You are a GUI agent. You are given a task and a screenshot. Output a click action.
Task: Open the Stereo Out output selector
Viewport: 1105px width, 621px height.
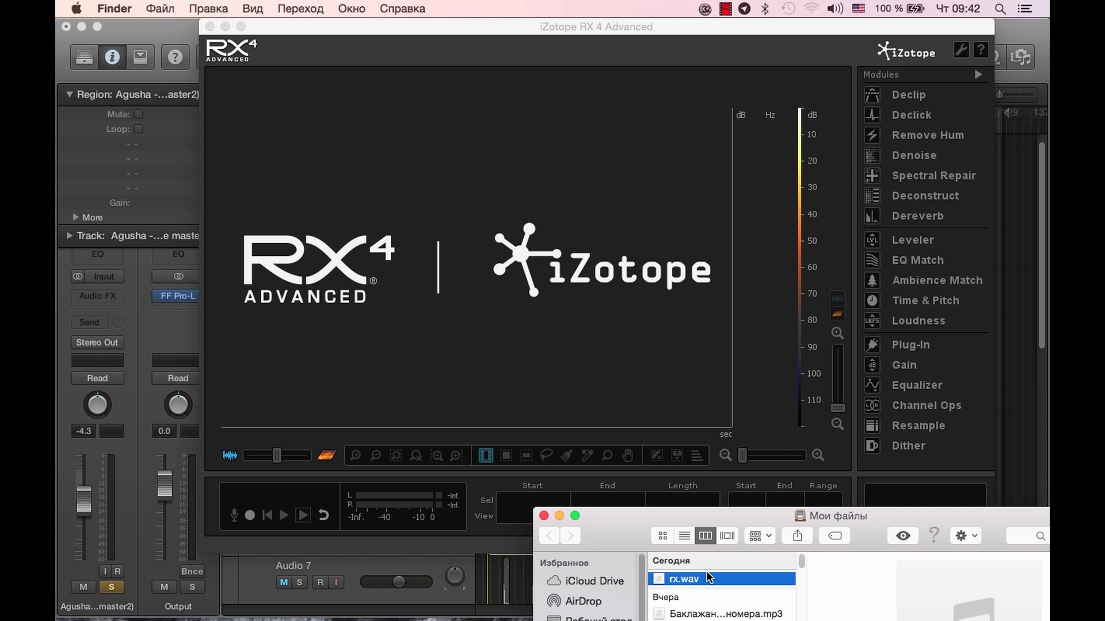(97, 342)
